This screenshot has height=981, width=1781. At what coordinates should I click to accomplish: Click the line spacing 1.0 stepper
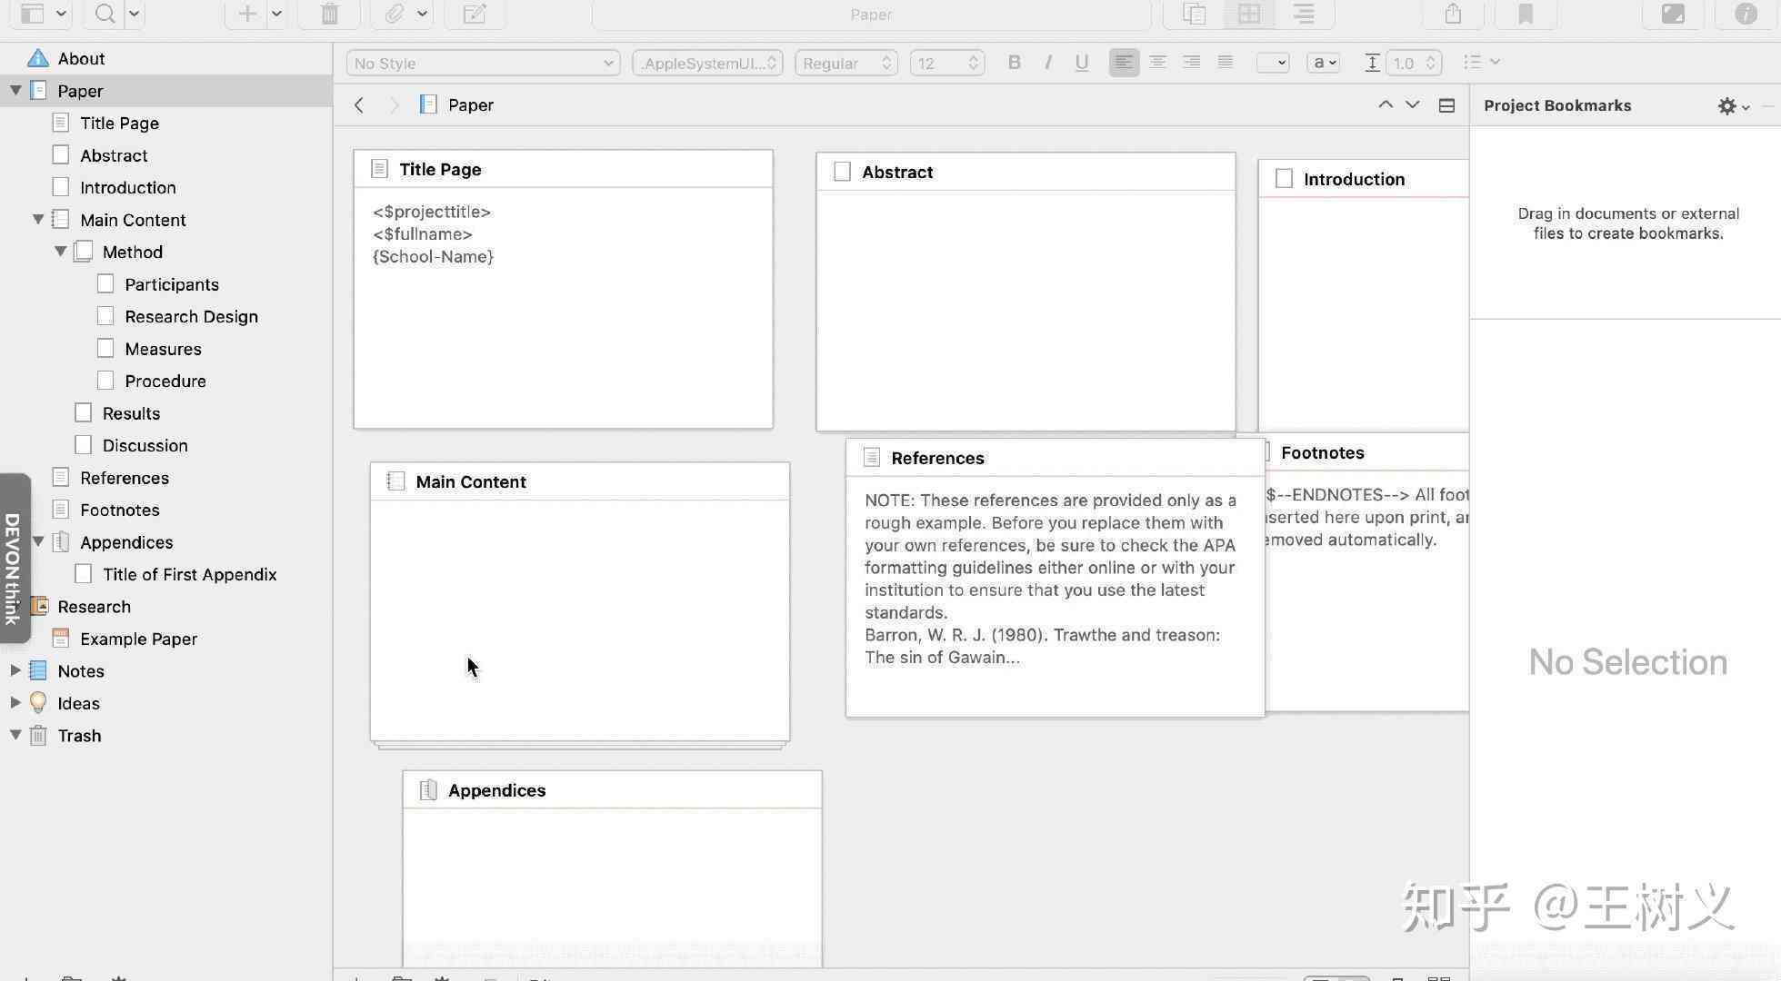[x=1415, y=63]
